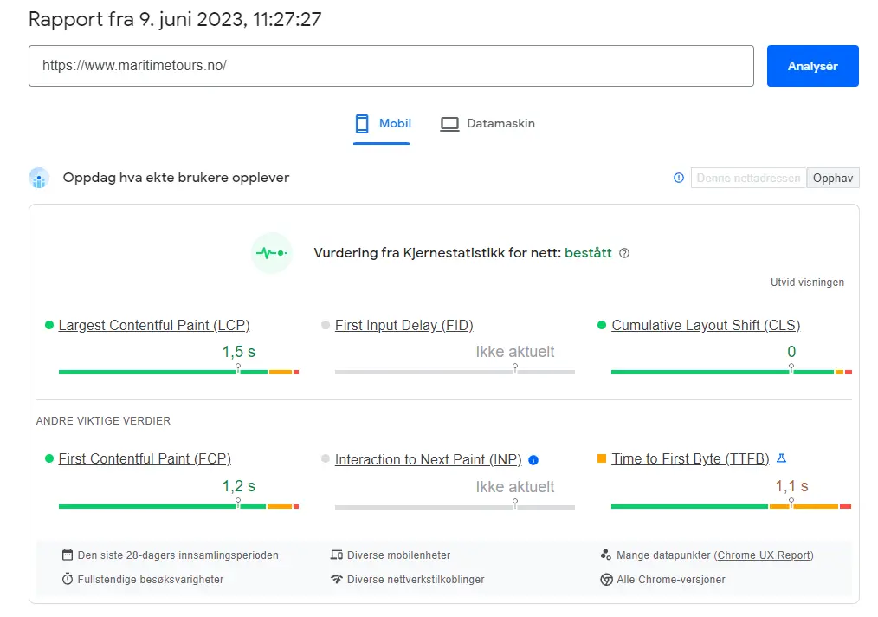
Task: Click the experimental flask icon beside TTFB
Action: (781, 458)
